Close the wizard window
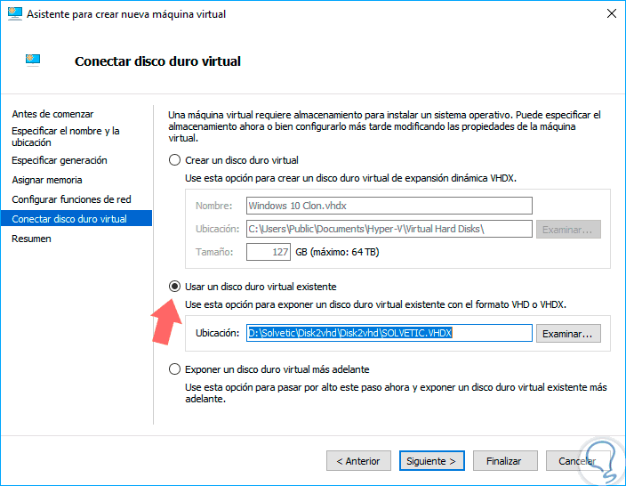Screen dimensions: 626x486 pos(611,14)
